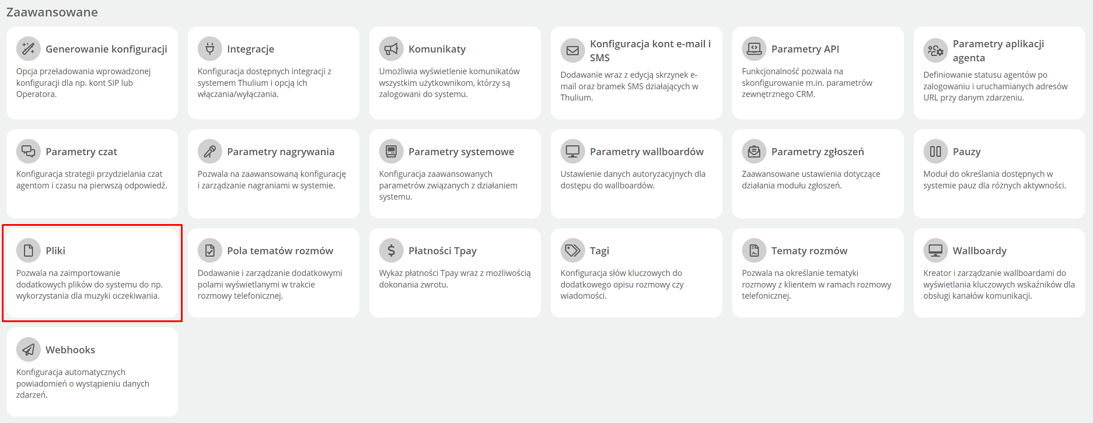Click the Parametry wallboardów card description
1093x423 pixels.
pos(633,180)
